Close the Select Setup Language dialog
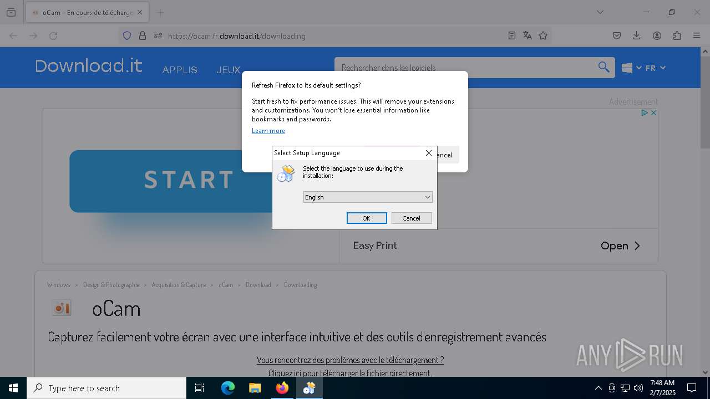Viewport: 710px width, 399px height. coord(429,153)
